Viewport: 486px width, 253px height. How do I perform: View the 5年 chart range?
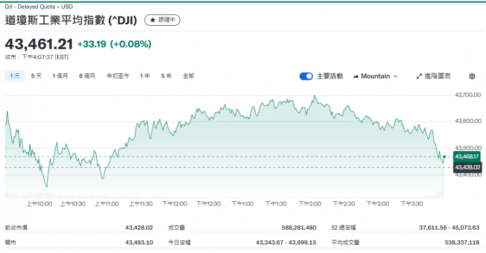point(166,76)
